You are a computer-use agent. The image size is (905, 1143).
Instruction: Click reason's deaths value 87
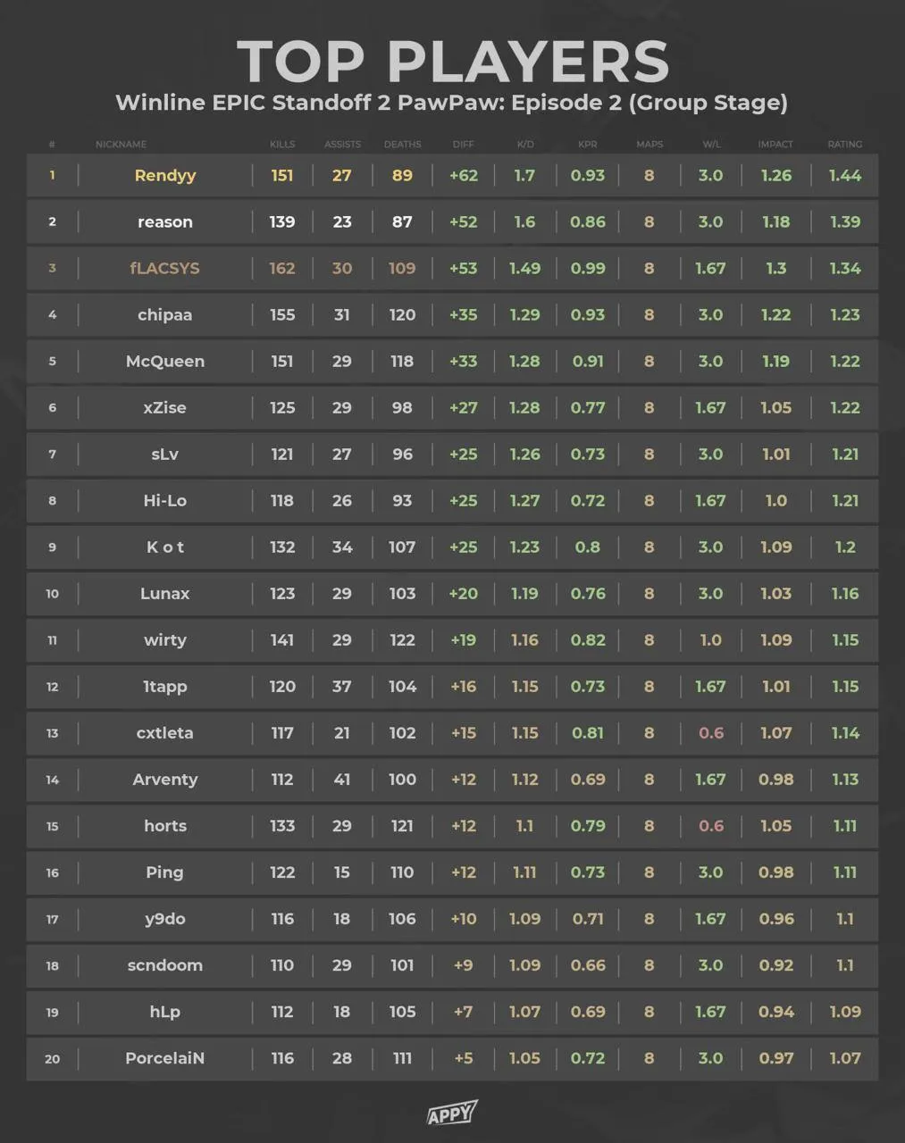(402, 222)
